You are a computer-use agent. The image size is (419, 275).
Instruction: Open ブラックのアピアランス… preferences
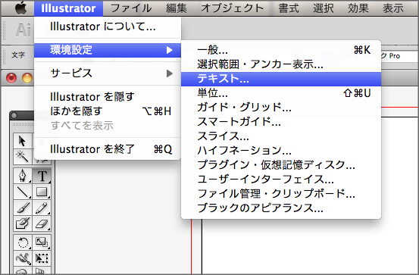tap(281, 208)
